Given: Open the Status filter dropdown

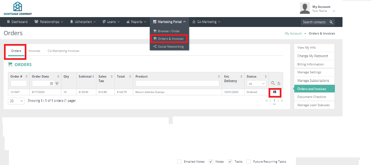Looking at the screenshot, I should pos(256,83).
